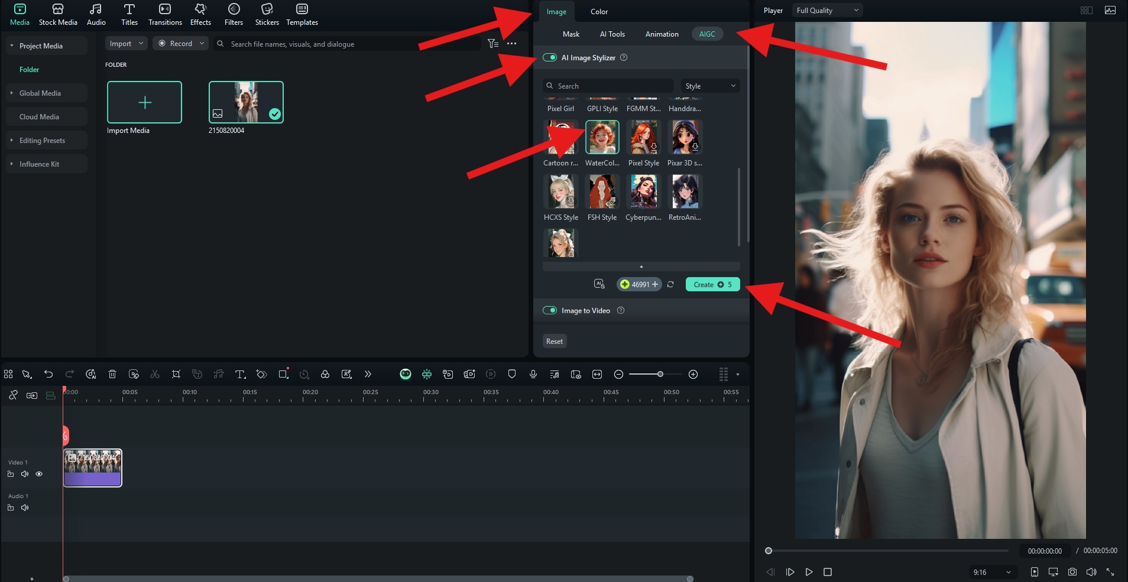
Task: Lock the Audio 1 track
Action: (11, 508)
